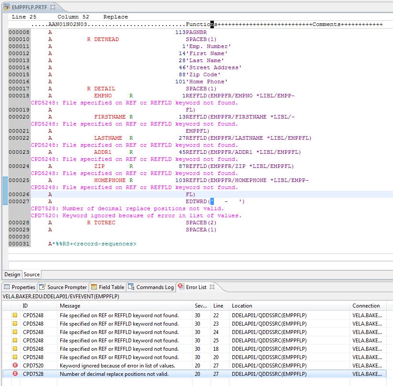The height and width of the screenshot is (386, 393).
Task: Click line number 000025 in the editor
Action: [x=19, y=181]
